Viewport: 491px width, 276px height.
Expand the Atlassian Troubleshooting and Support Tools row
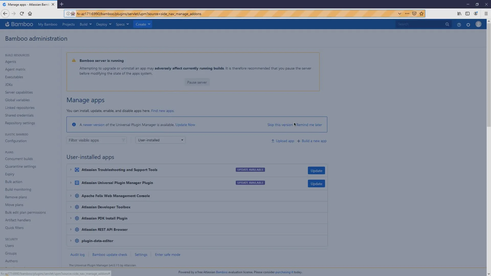pyautogui.click(x=71, y=169)
